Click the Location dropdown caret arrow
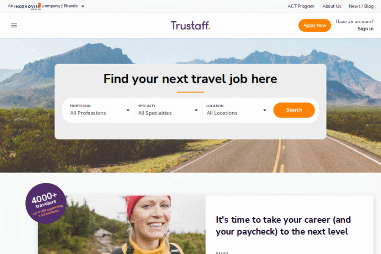The height and width of the screenshot is (254, 381). [x=264, y=110]
